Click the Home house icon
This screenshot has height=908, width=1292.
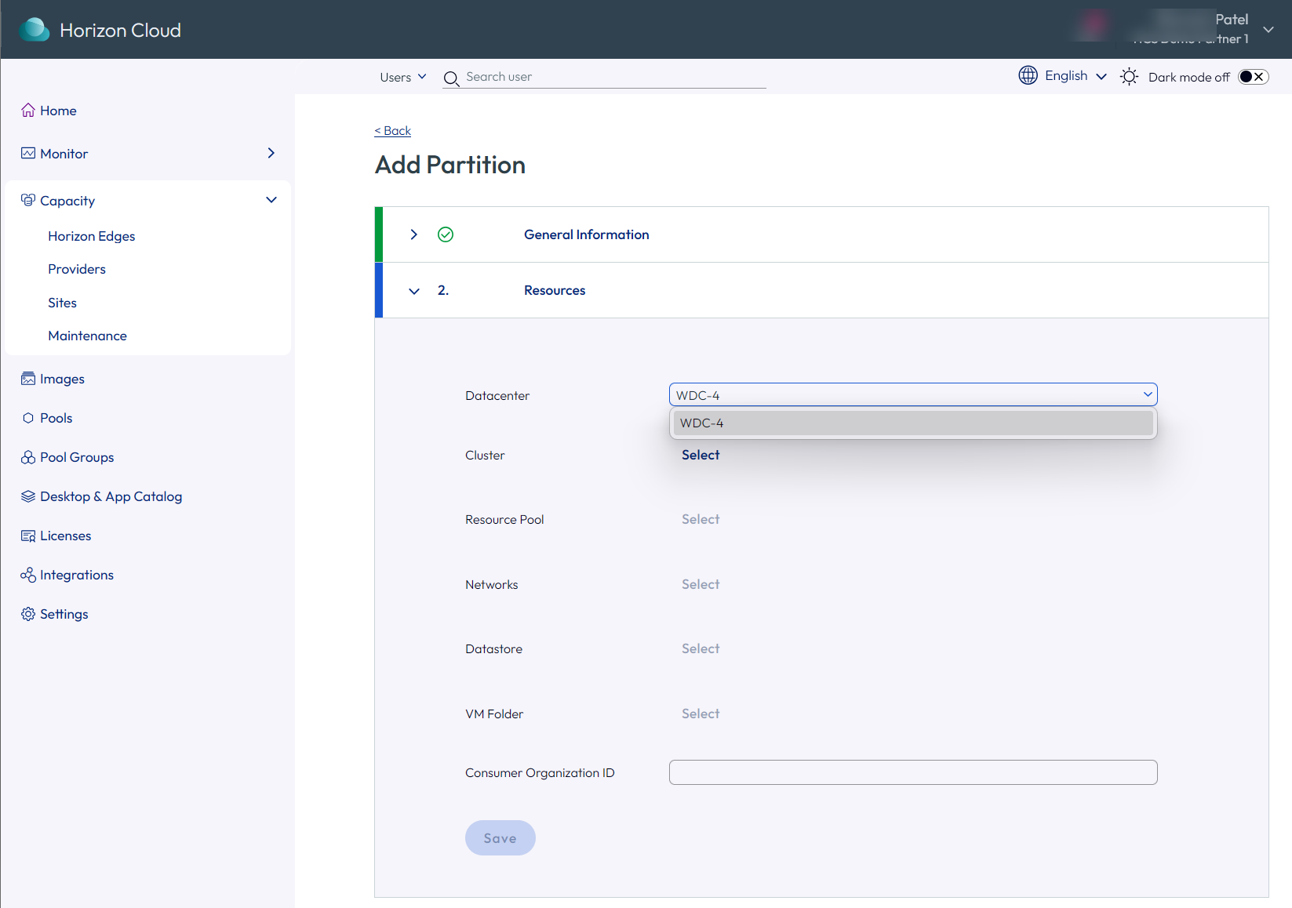point(28,111)
